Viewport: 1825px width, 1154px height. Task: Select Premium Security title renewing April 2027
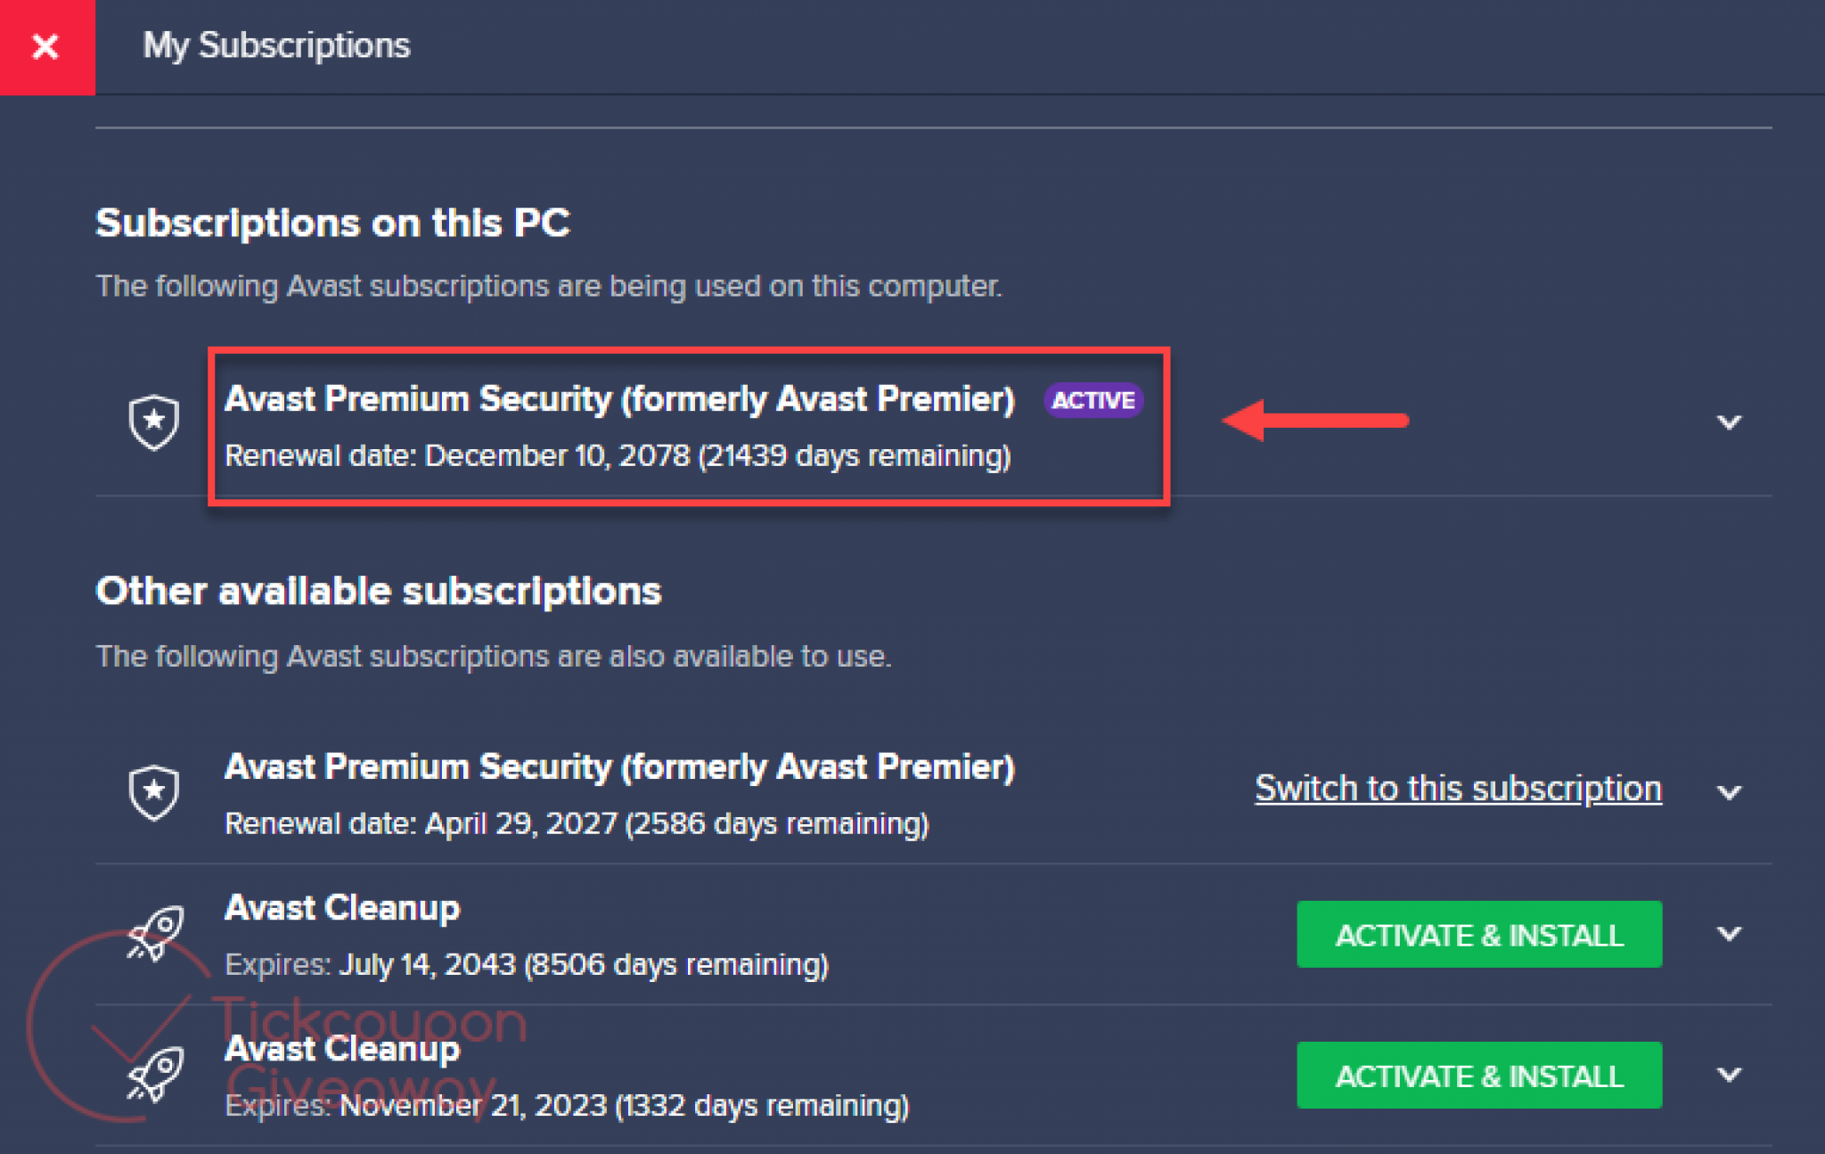619,767
